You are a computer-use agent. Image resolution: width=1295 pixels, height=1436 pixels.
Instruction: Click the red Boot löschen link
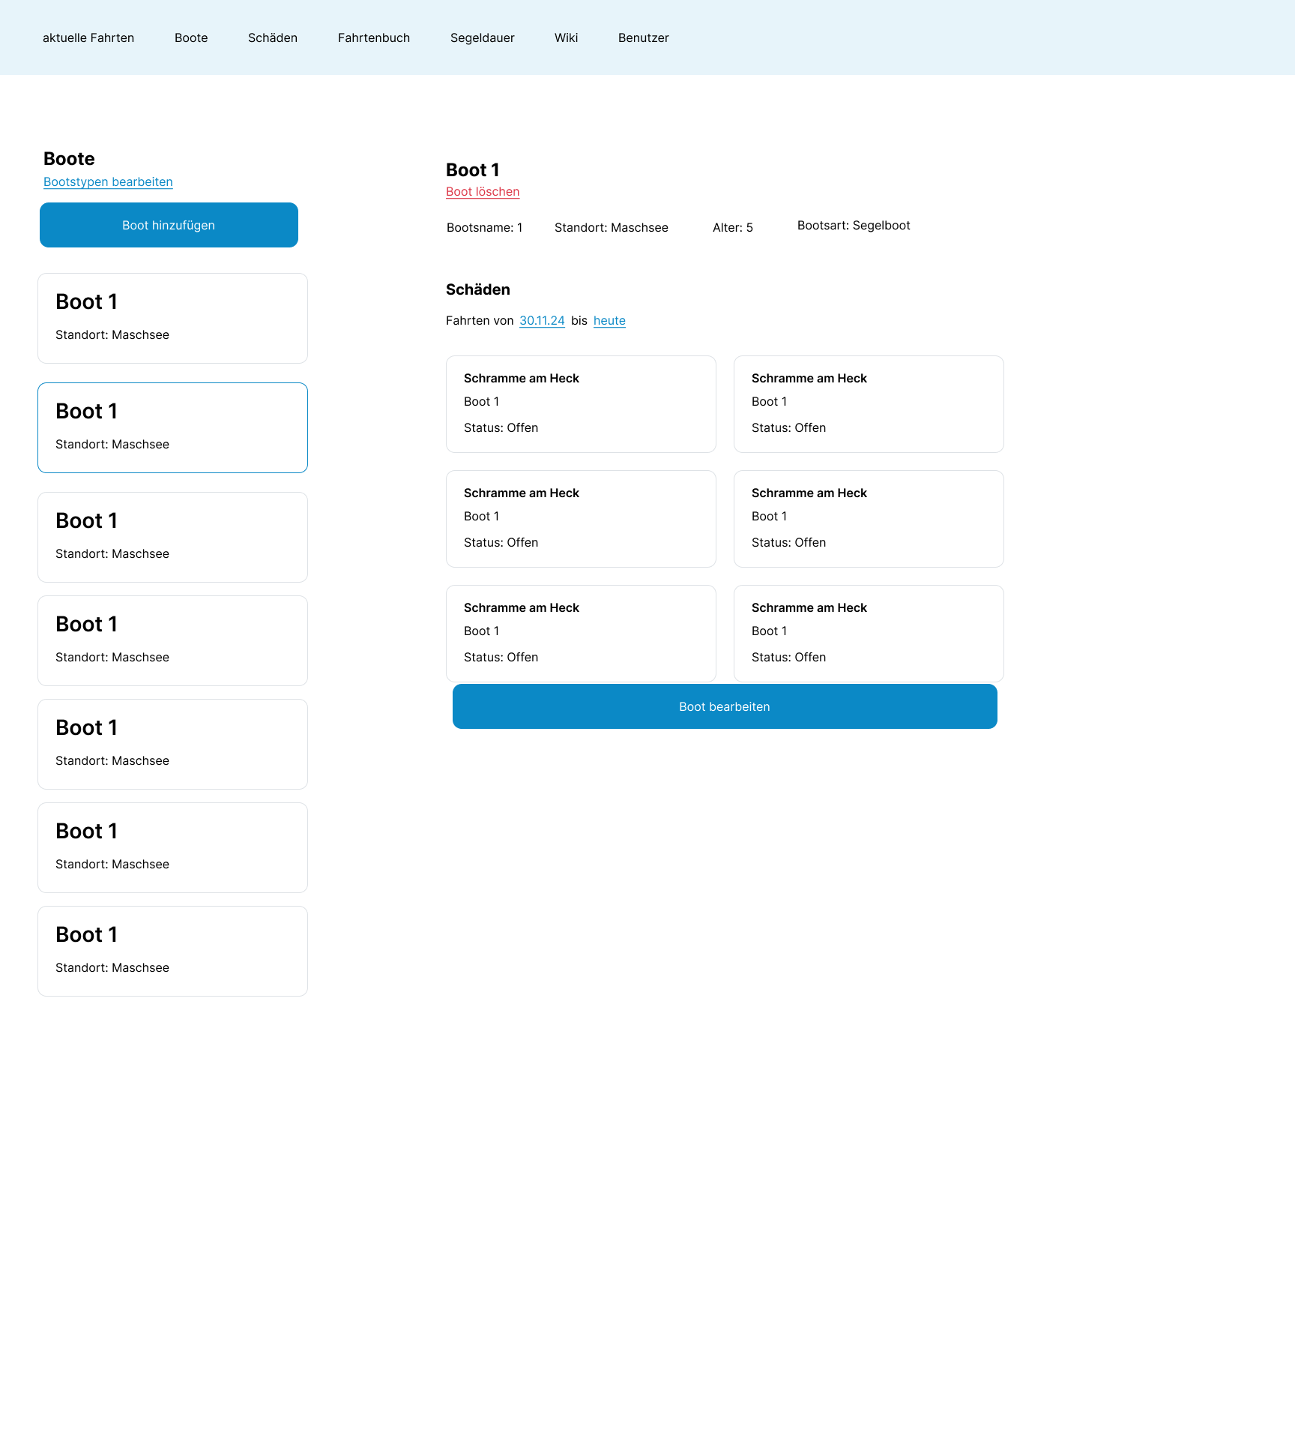tap(483, 192)
